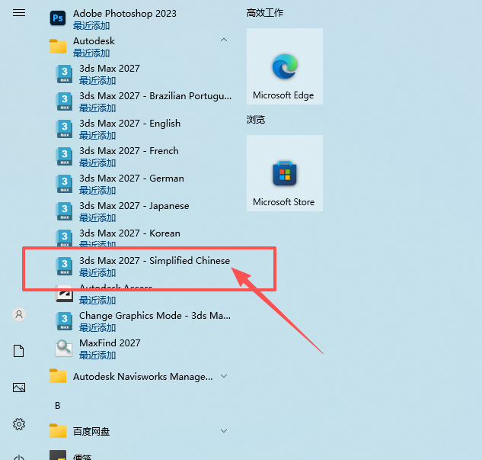Open the Microsoft Store tile
Screen dimensions: 482x460
coord(285,173)
